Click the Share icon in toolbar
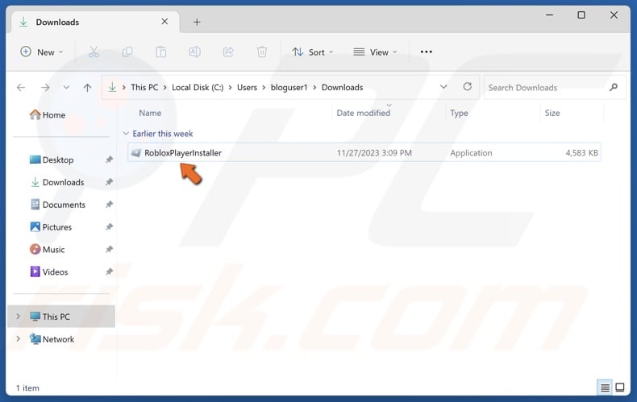 pos(228,52)
